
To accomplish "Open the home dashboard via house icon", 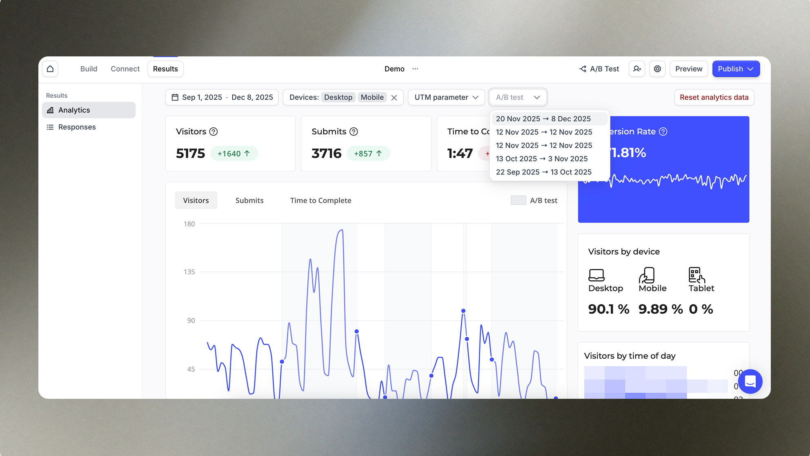I will [50, 69].
